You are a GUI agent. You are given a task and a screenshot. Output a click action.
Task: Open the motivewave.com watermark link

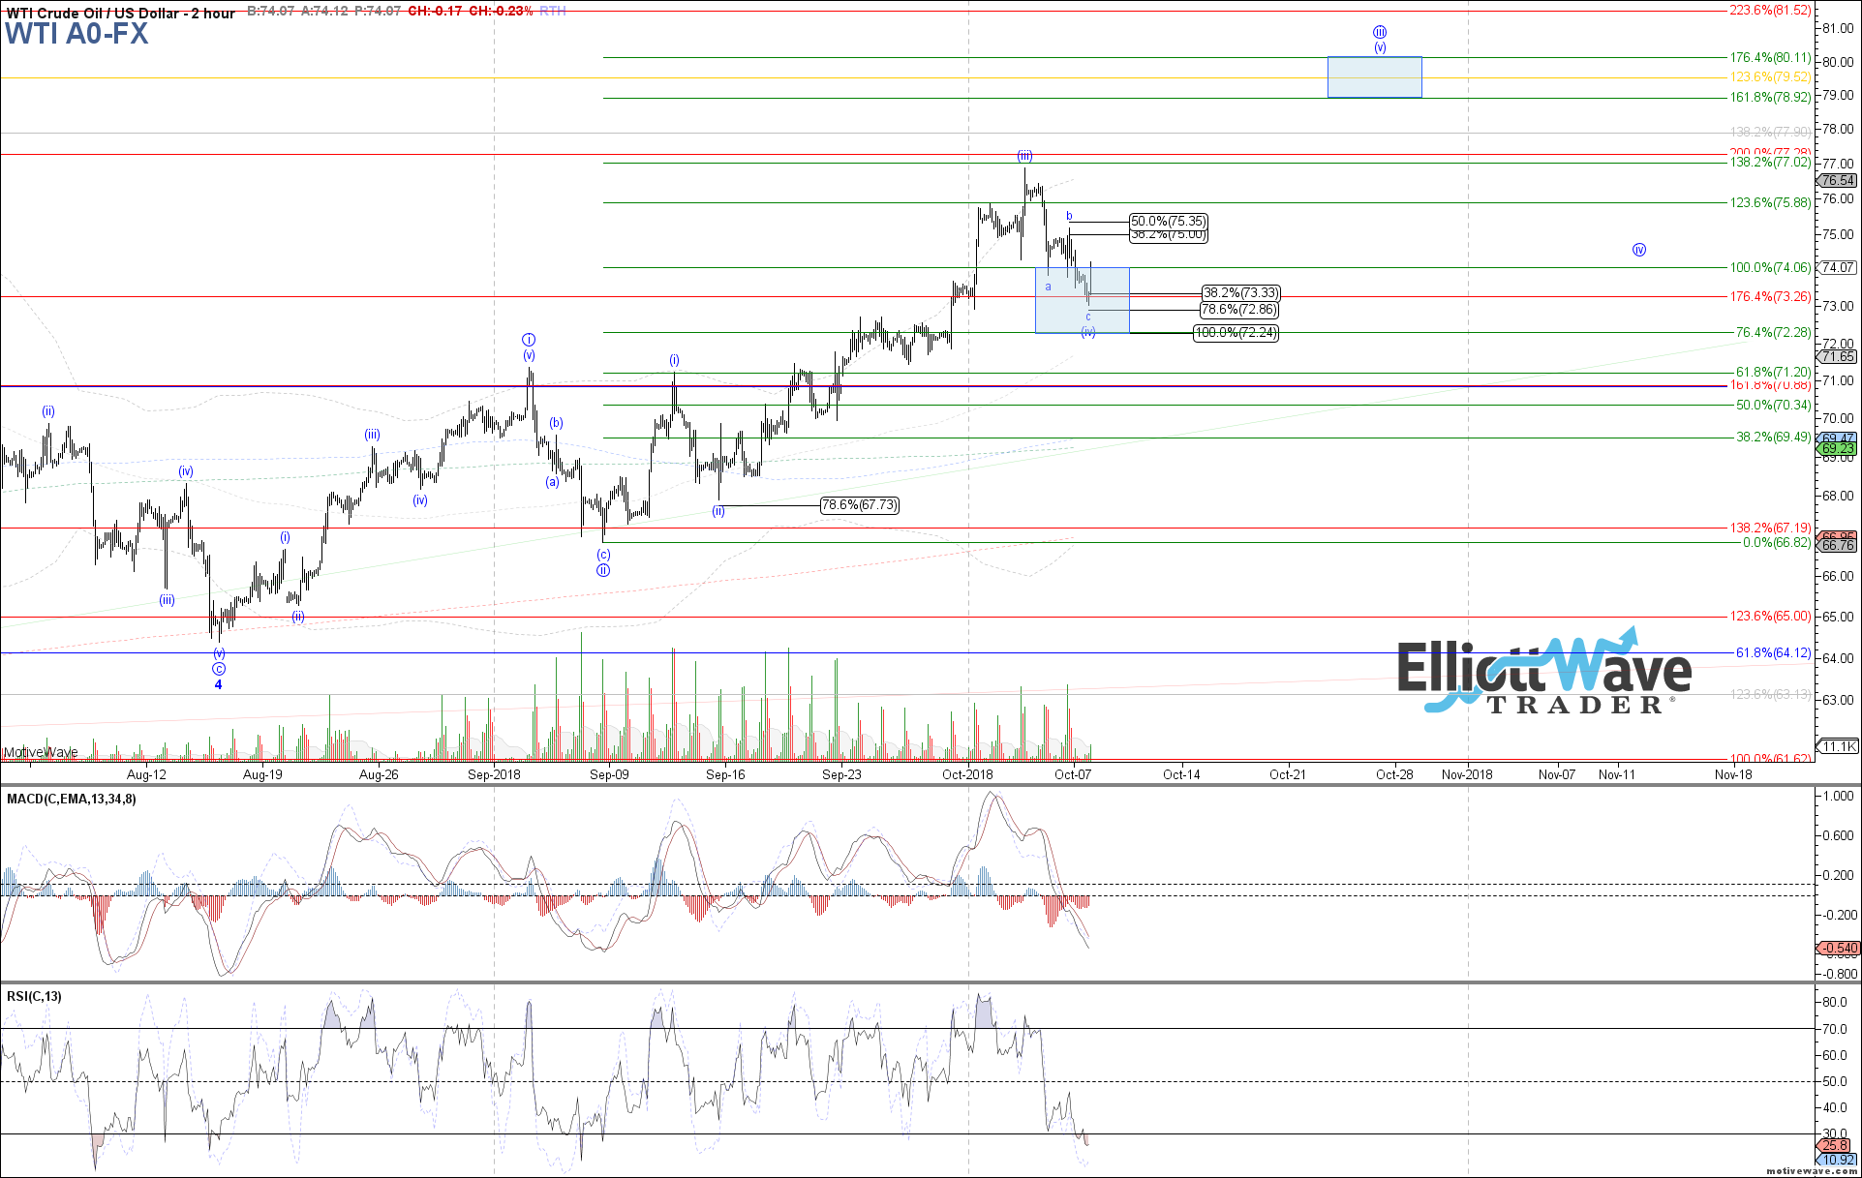(1811, 1171)
